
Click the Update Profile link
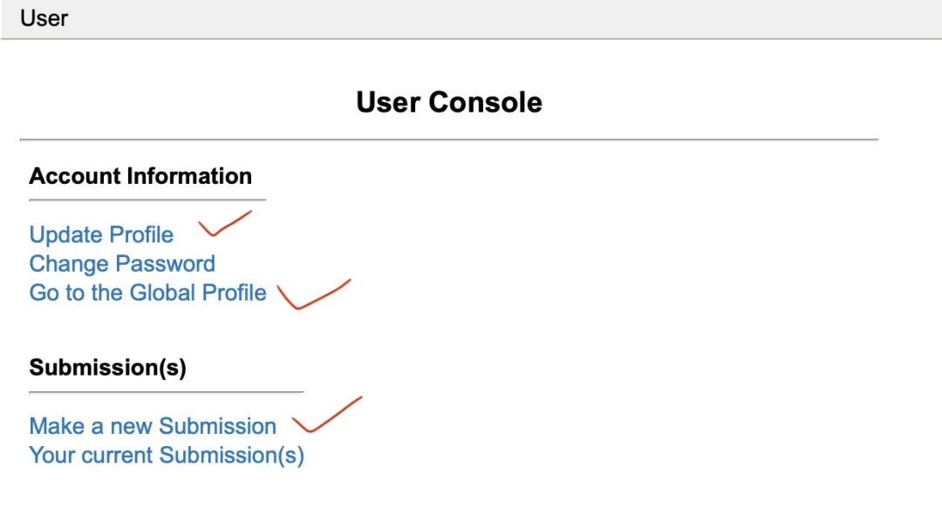[x=101, y=235]
